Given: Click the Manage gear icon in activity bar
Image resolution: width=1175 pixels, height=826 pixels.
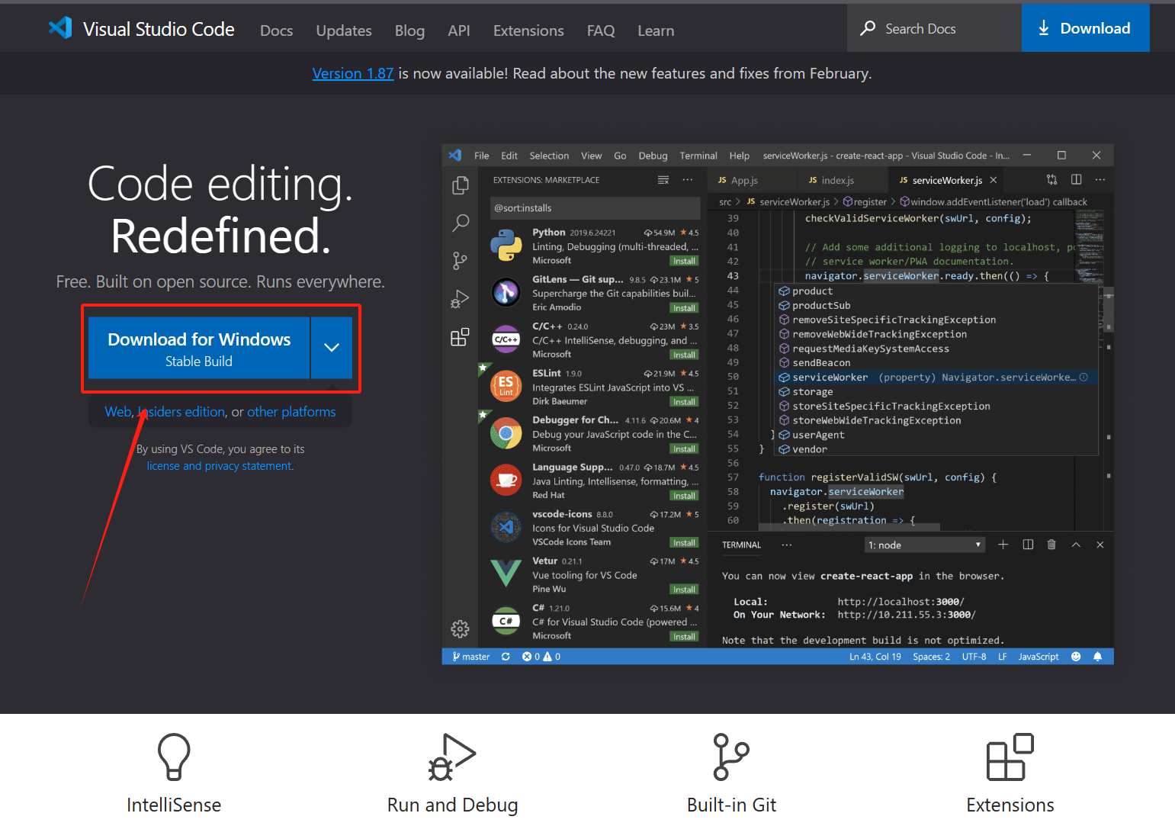Looking at the screenshot, I should (460, 629).
